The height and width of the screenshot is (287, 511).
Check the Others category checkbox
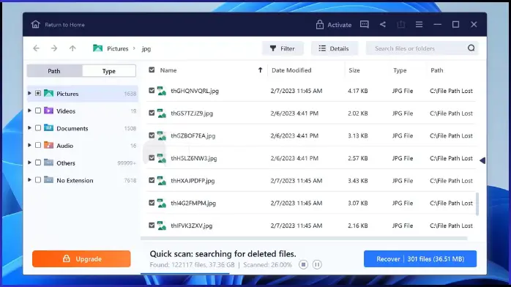click(38, 163)
